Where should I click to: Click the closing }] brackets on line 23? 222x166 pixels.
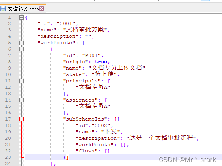click(66, 158)
